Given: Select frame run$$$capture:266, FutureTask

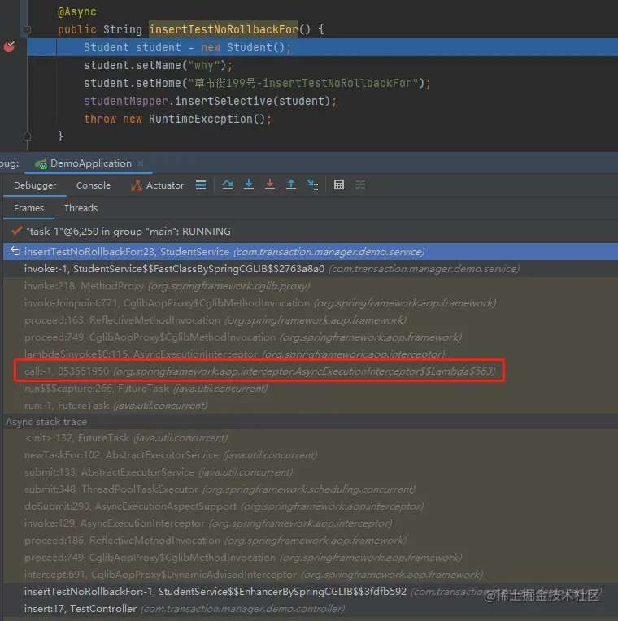Looking at the screenshot, I should (x=310, y=389).
